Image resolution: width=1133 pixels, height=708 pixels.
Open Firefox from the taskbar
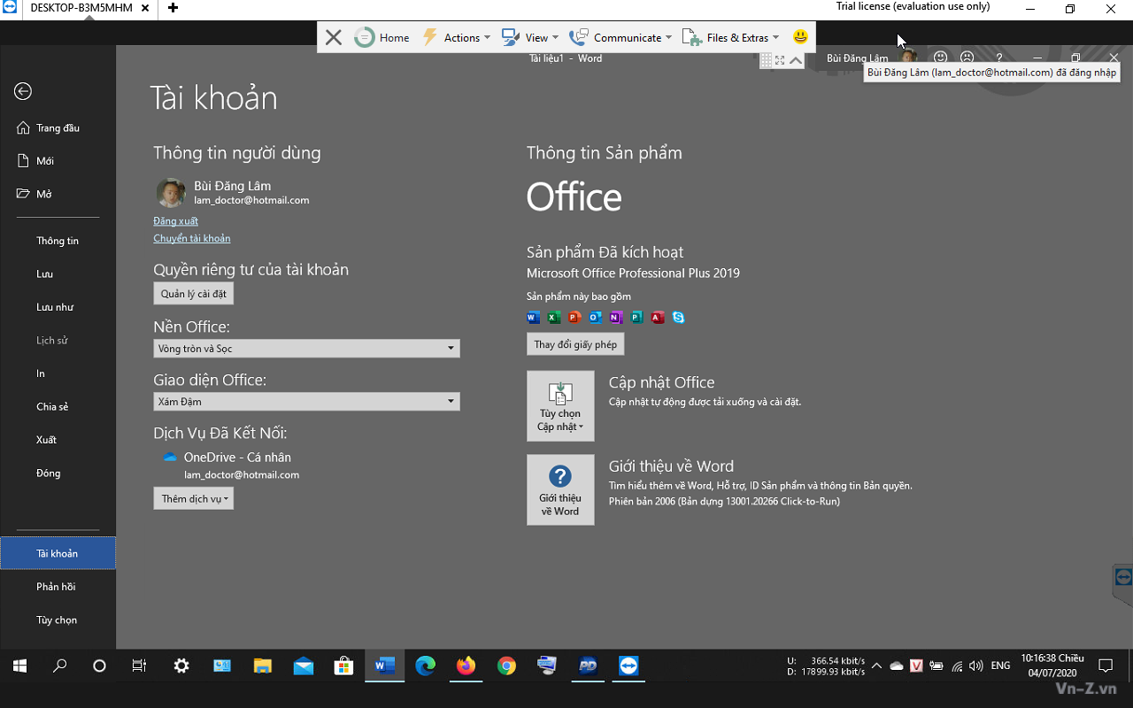click(466, 666)
